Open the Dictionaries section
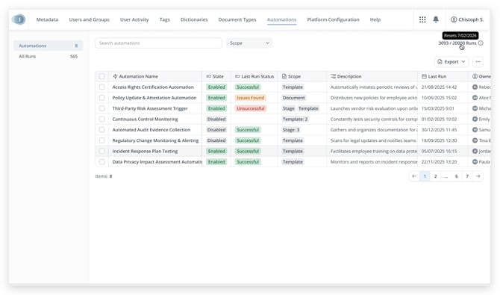This screenshot has width=500, height=295. tap(194, 19)
